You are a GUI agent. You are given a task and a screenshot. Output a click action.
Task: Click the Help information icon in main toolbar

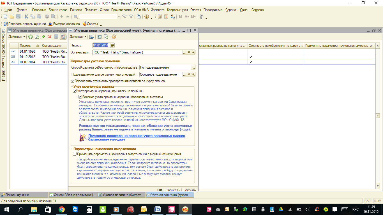[x=146, y=17]
